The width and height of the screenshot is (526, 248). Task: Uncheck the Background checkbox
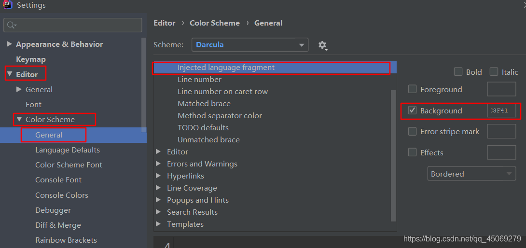click(x=412, y=110)
